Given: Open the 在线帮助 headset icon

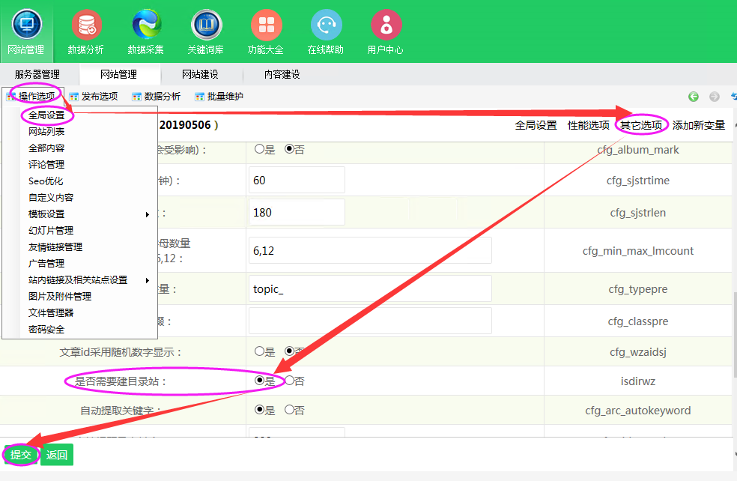Looking at the screenshot, I should (x=327, y=25).
